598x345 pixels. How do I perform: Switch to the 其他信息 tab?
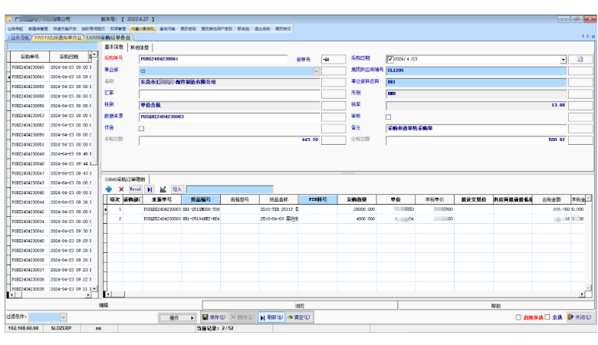[140, 48]
